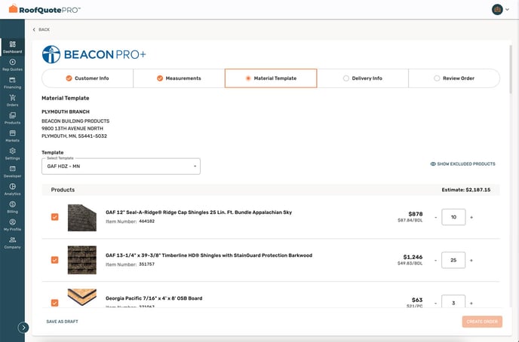
Task: Open Financing section in sidebar
Action: coord(12,83)
